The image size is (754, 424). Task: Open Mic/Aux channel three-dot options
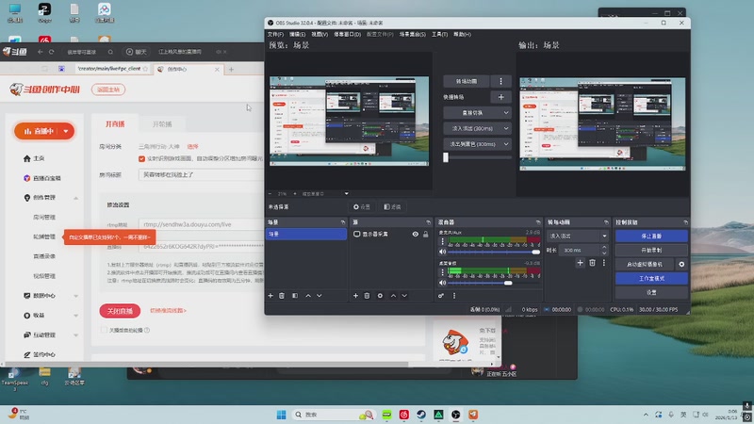pos(442,241)
